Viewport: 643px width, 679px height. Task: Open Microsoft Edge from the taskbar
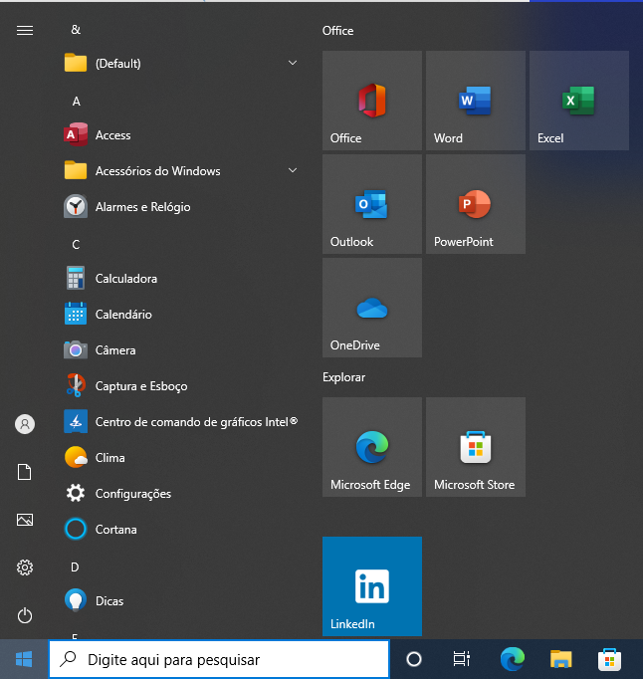pyautogui.click(x=513, y=659)
